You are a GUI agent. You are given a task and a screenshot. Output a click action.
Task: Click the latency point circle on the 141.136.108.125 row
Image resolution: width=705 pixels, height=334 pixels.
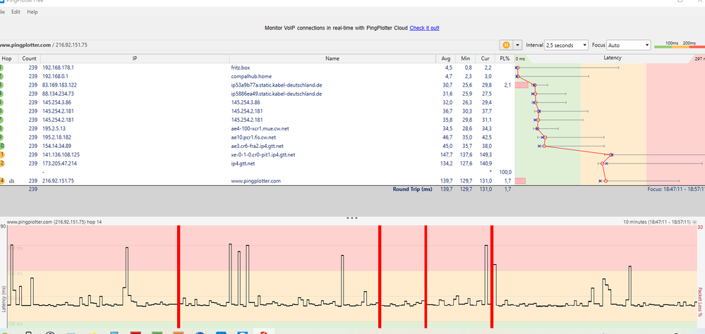pos(611,154)
